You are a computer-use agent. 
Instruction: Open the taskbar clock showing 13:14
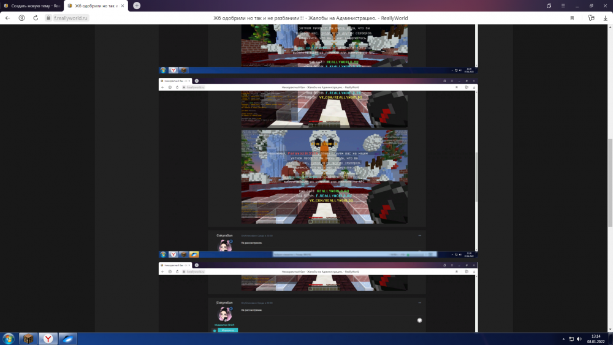pyautogui.click(x=596, y=339)
